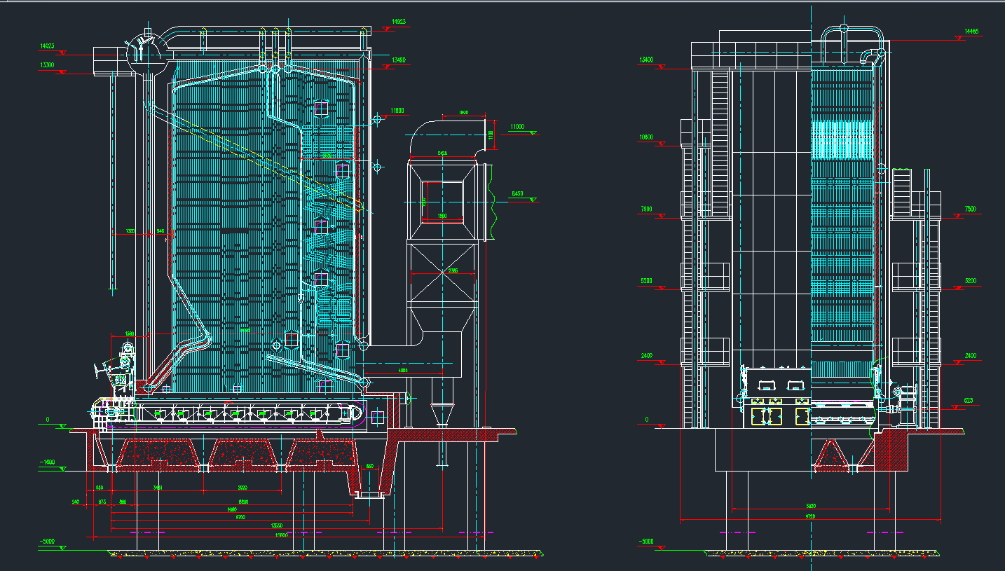Select the 10600 elevation label
Viewport: 1005px width, 571px height.
coord(645,137)
